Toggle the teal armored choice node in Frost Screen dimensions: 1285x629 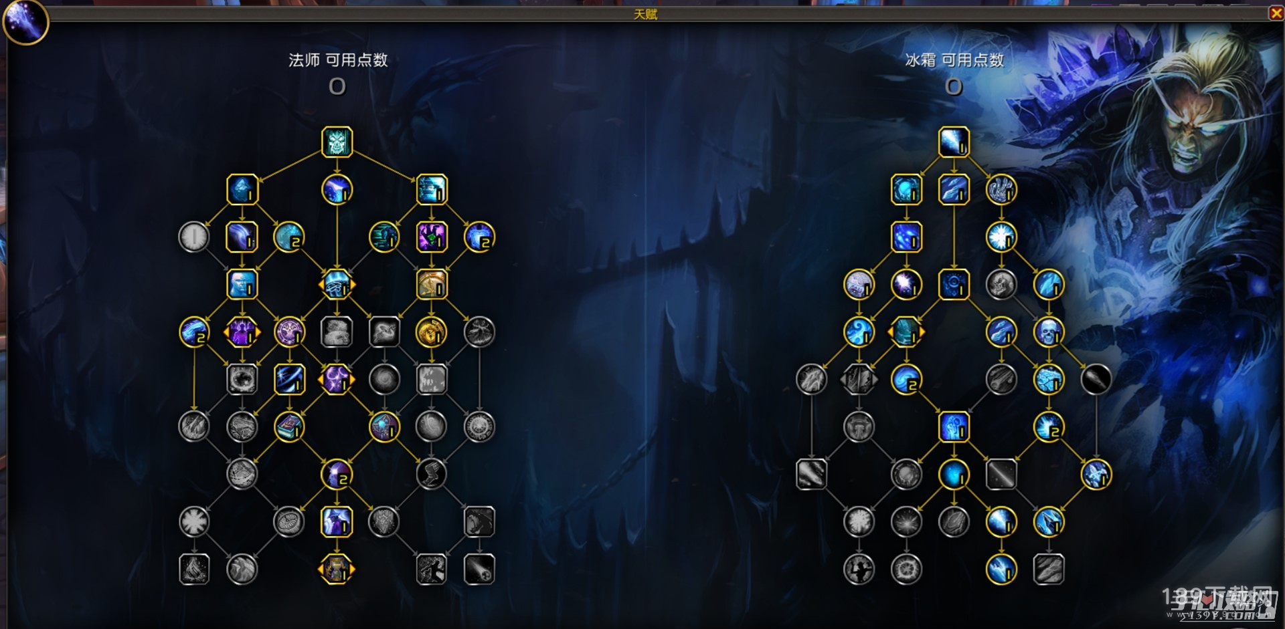(x=906, y=332)
